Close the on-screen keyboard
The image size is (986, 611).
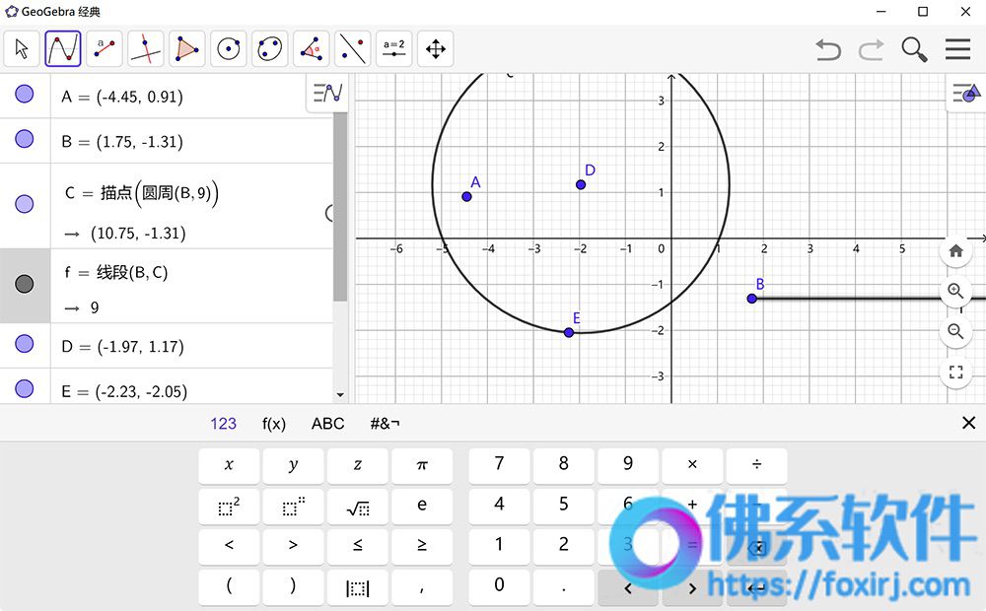[968, 423]
